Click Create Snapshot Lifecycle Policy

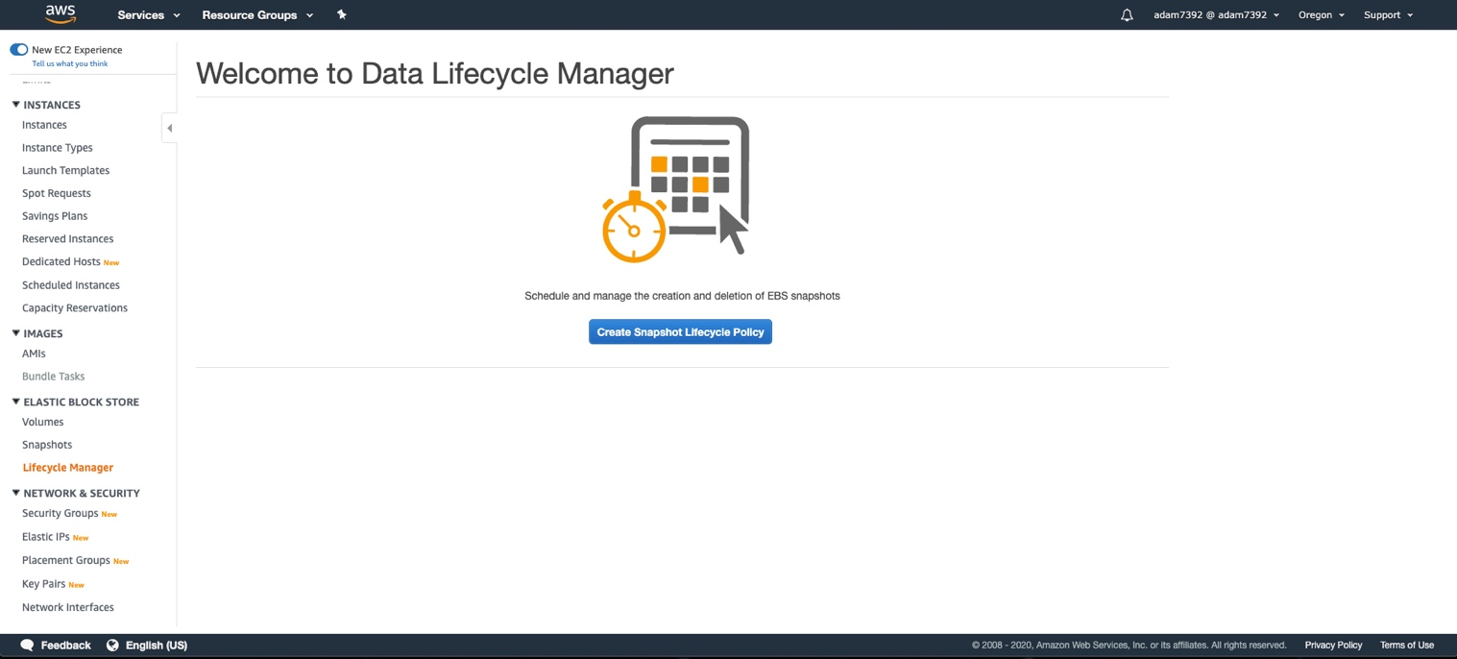[x=680, y=331]
